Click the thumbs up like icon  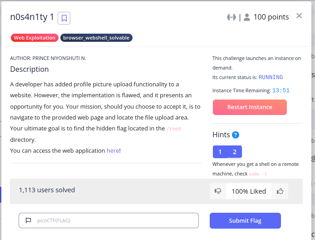(x=280, y=191)
